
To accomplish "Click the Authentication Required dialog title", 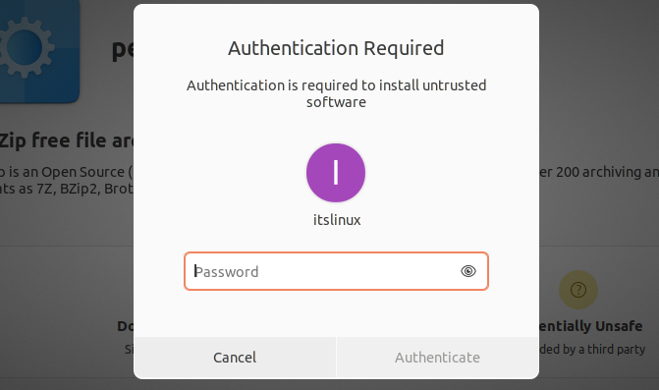I will [x=336, y=48].
